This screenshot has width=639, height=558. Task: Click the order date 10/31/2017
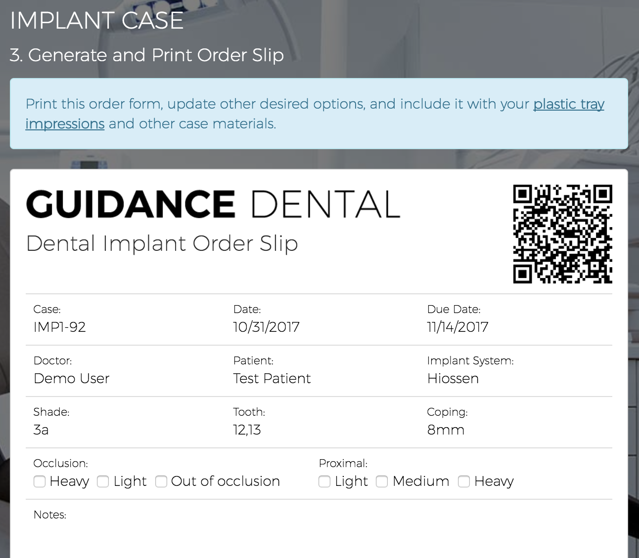click(266, 327)
